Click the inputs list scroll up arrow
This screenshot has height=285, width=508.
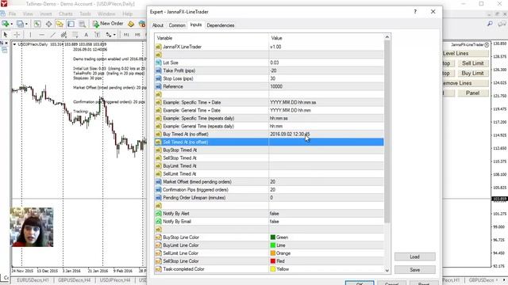[x=387, y=37]
